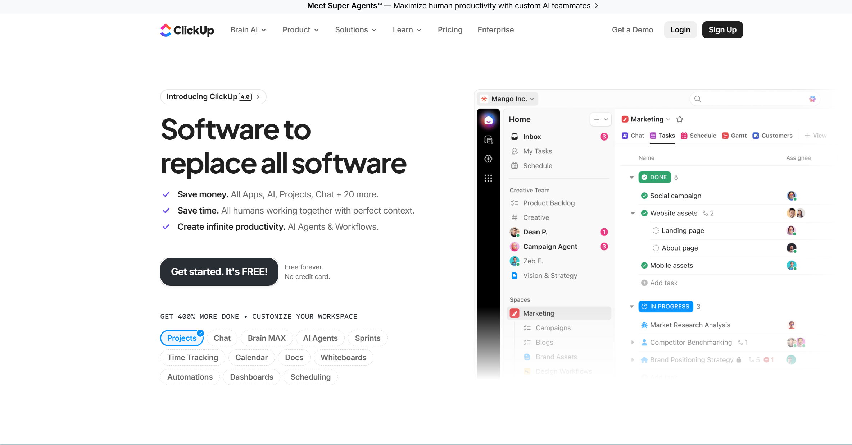
Task: Open the Meet Super Agents banner link
Action: pyautogui.click(x=453, y=6)
